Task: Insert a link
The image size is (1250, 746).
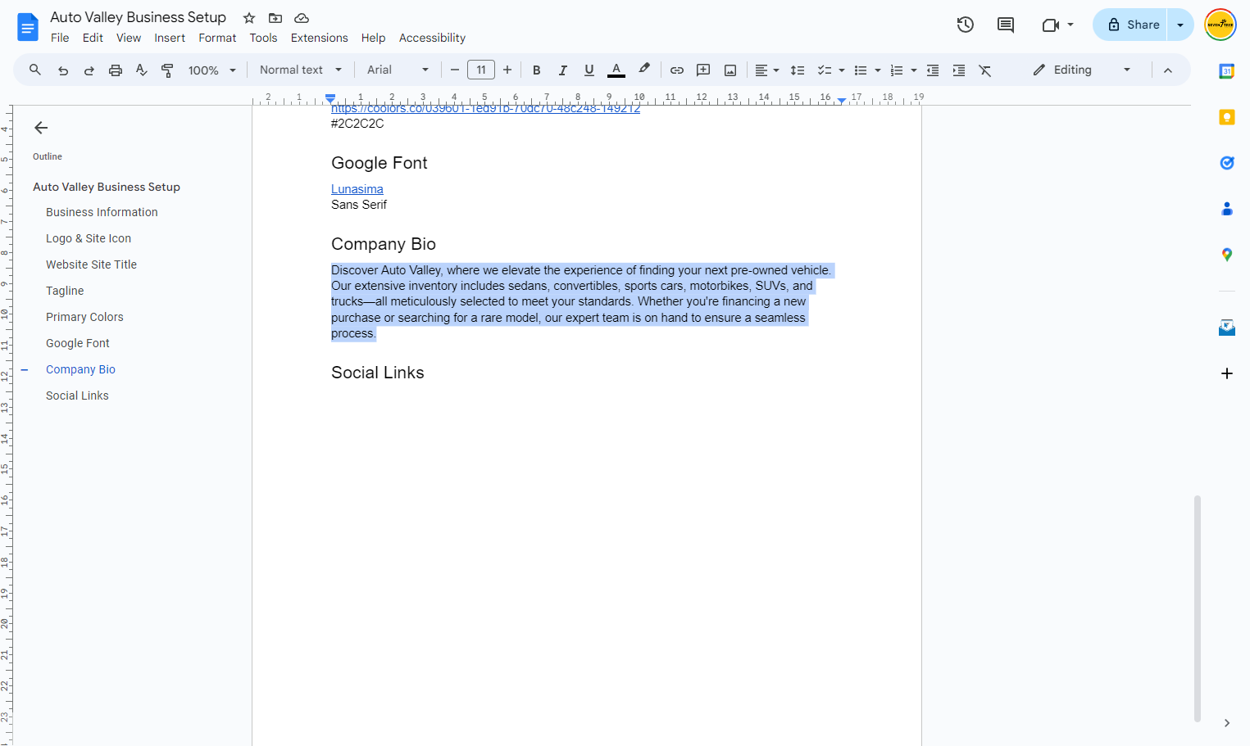Action: point(677,70)
